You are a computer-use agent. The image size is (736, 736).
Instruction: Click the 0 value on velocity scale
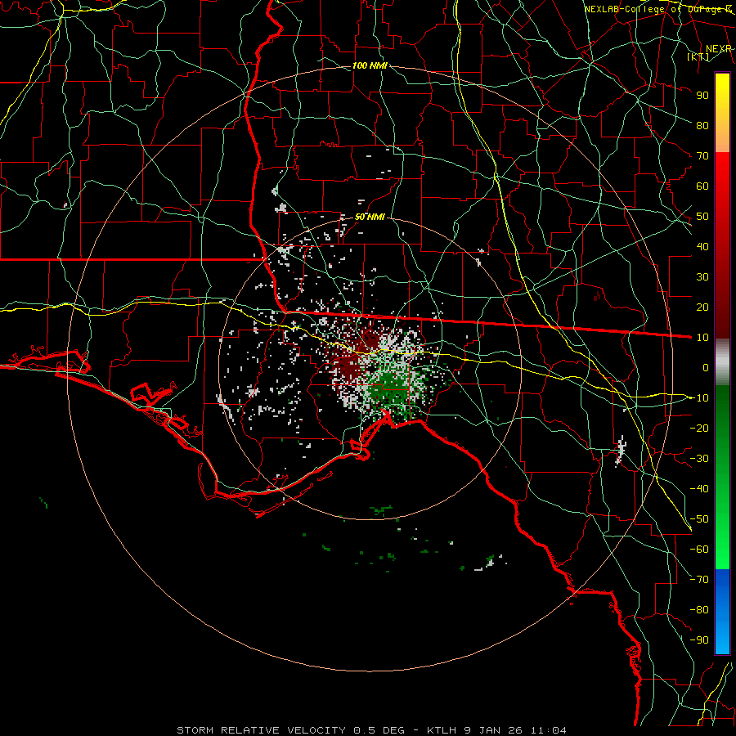tap(706, 367)
